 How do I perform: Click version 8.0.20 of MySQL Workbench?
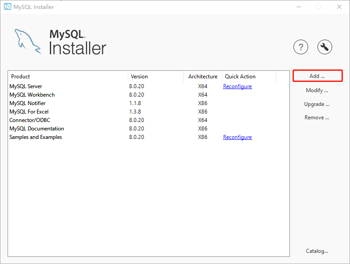(137, 95)
